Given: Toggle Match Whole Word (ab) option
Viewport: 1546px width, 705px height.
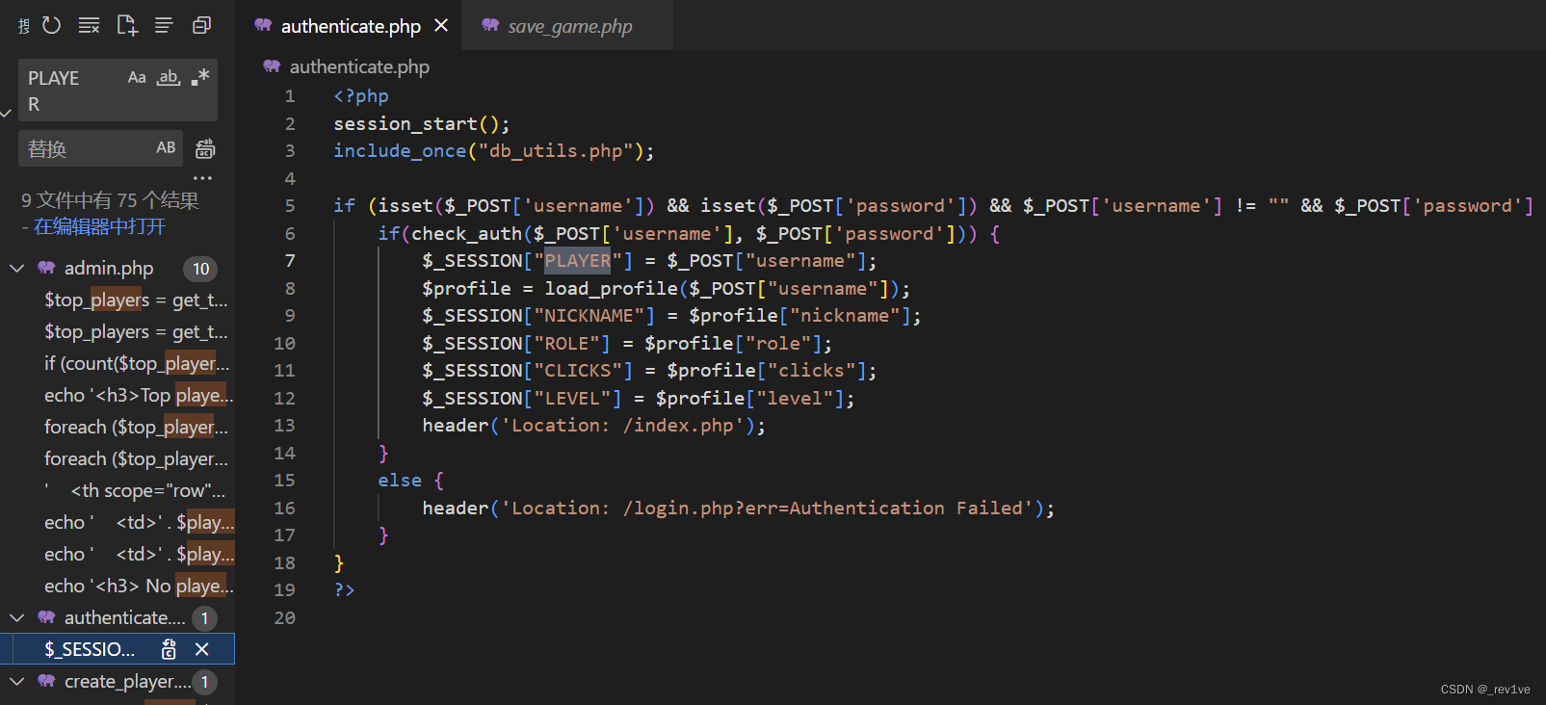Looking at the screenshot, I should [169, 77].
